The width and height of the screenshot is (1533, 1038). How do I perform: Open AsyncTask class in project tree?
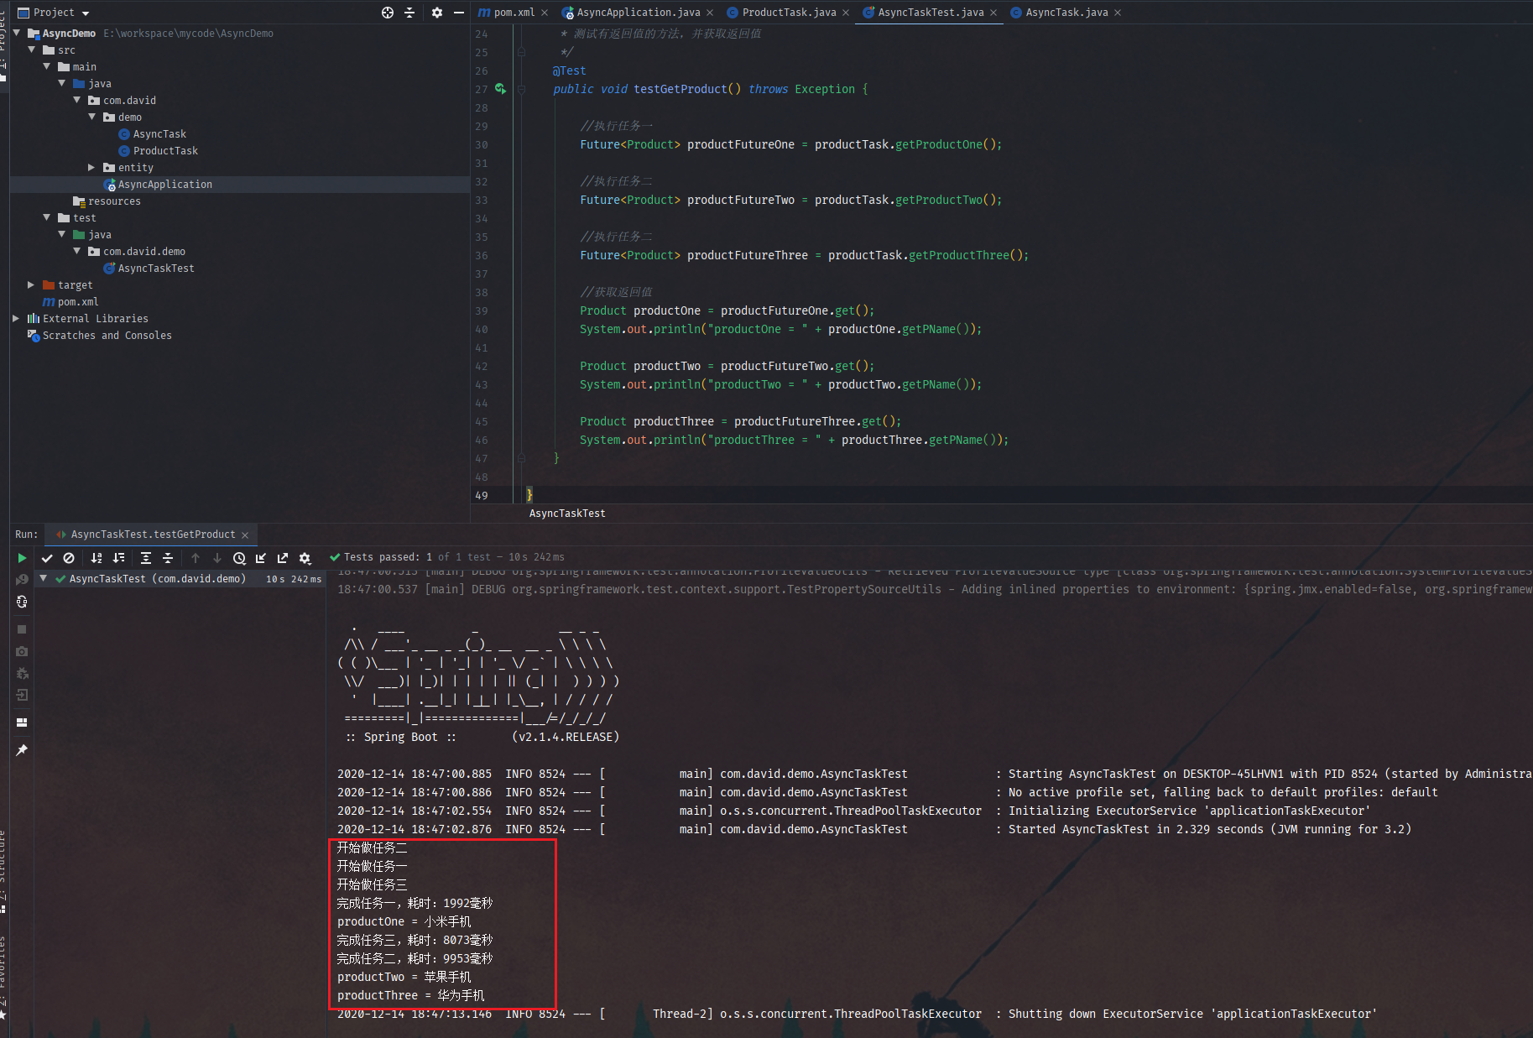(x=159, y=134)
